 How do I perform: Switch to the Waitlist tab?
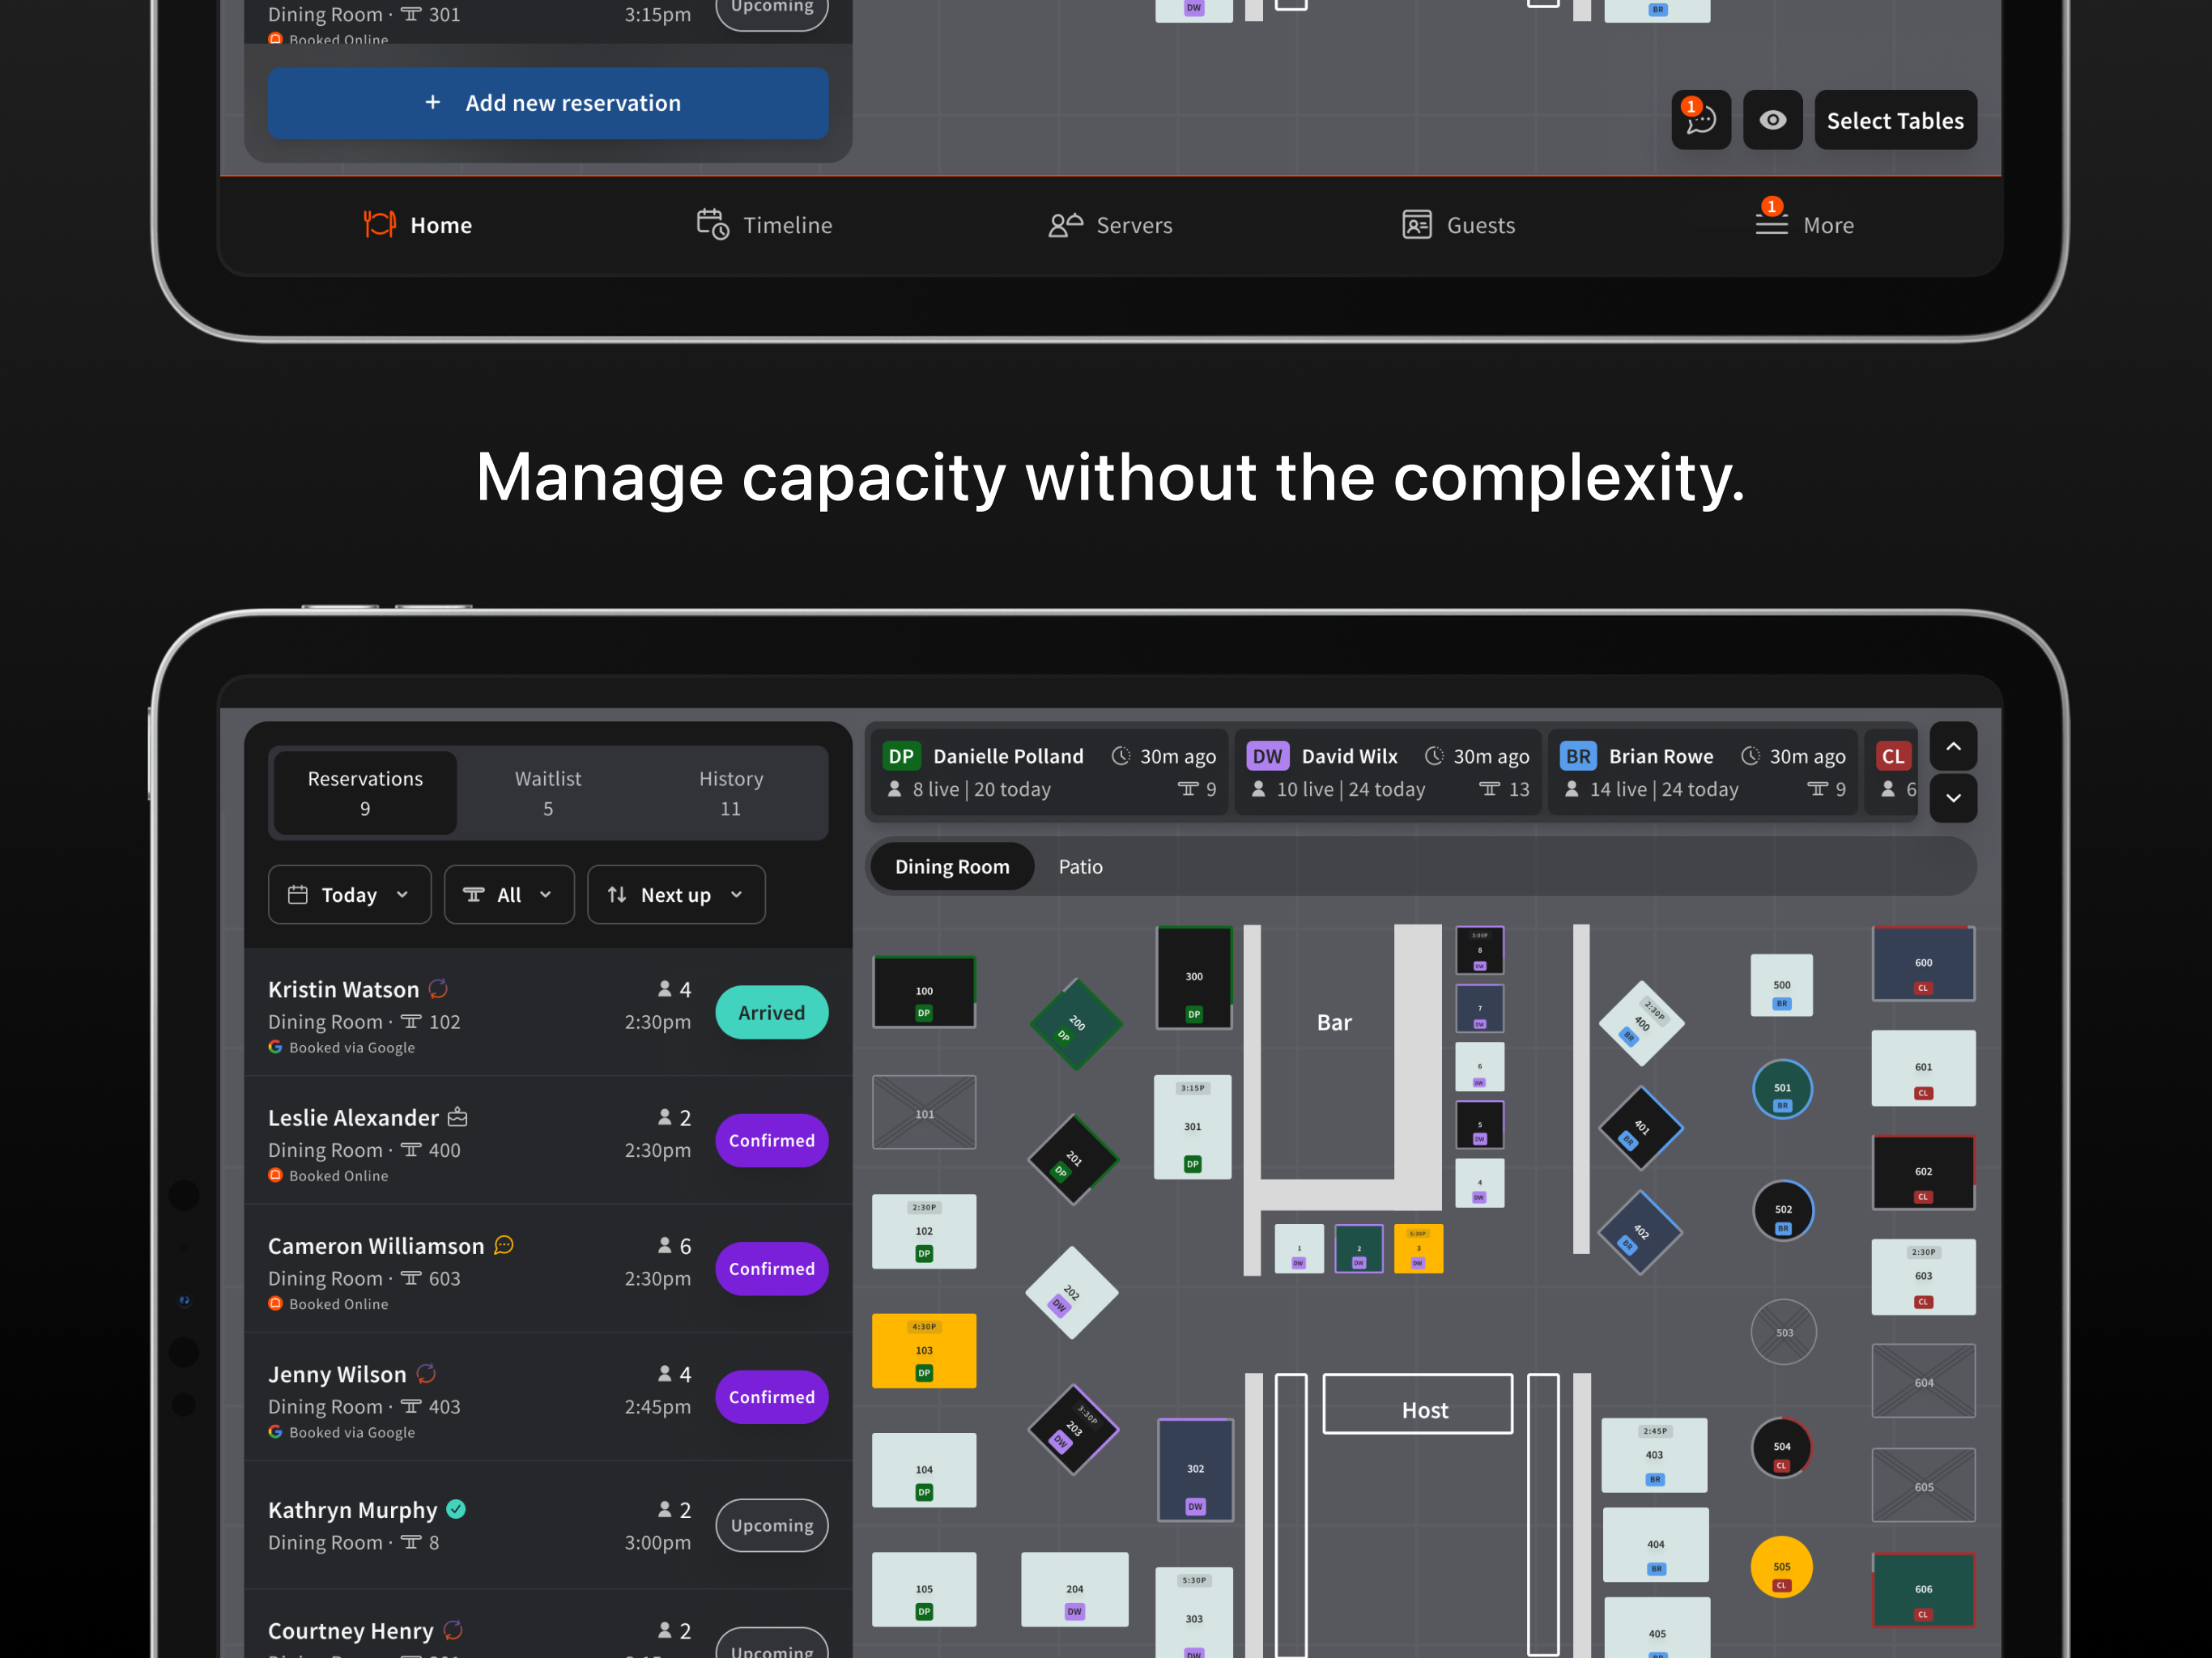[x=547, y=792]
